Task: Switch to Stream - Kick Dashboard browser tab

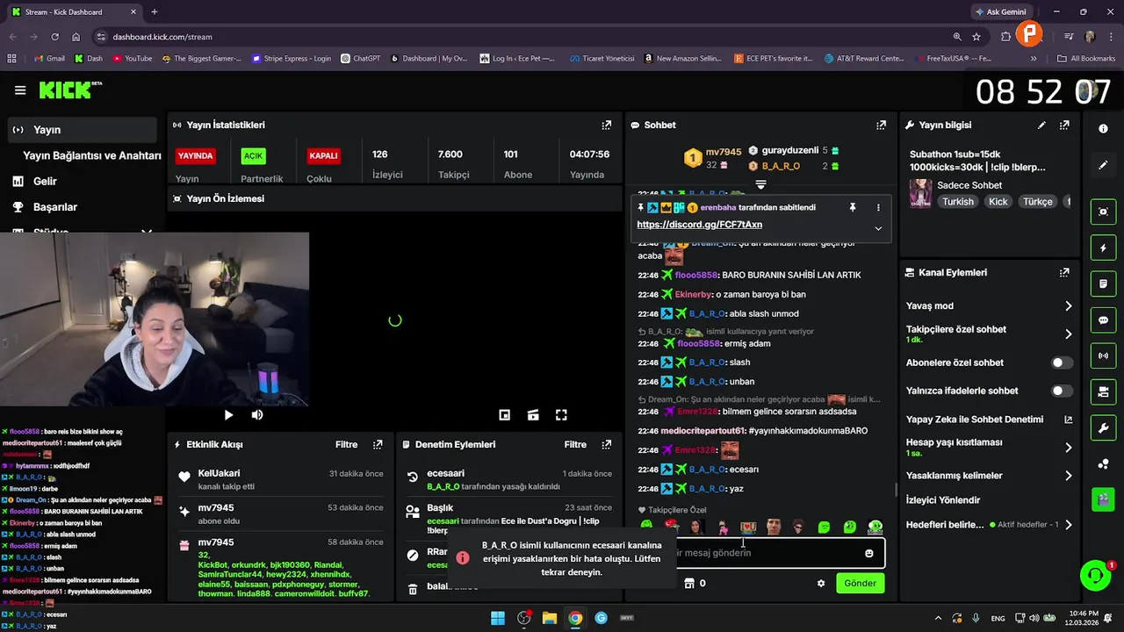Action: (x=72, y=12)
